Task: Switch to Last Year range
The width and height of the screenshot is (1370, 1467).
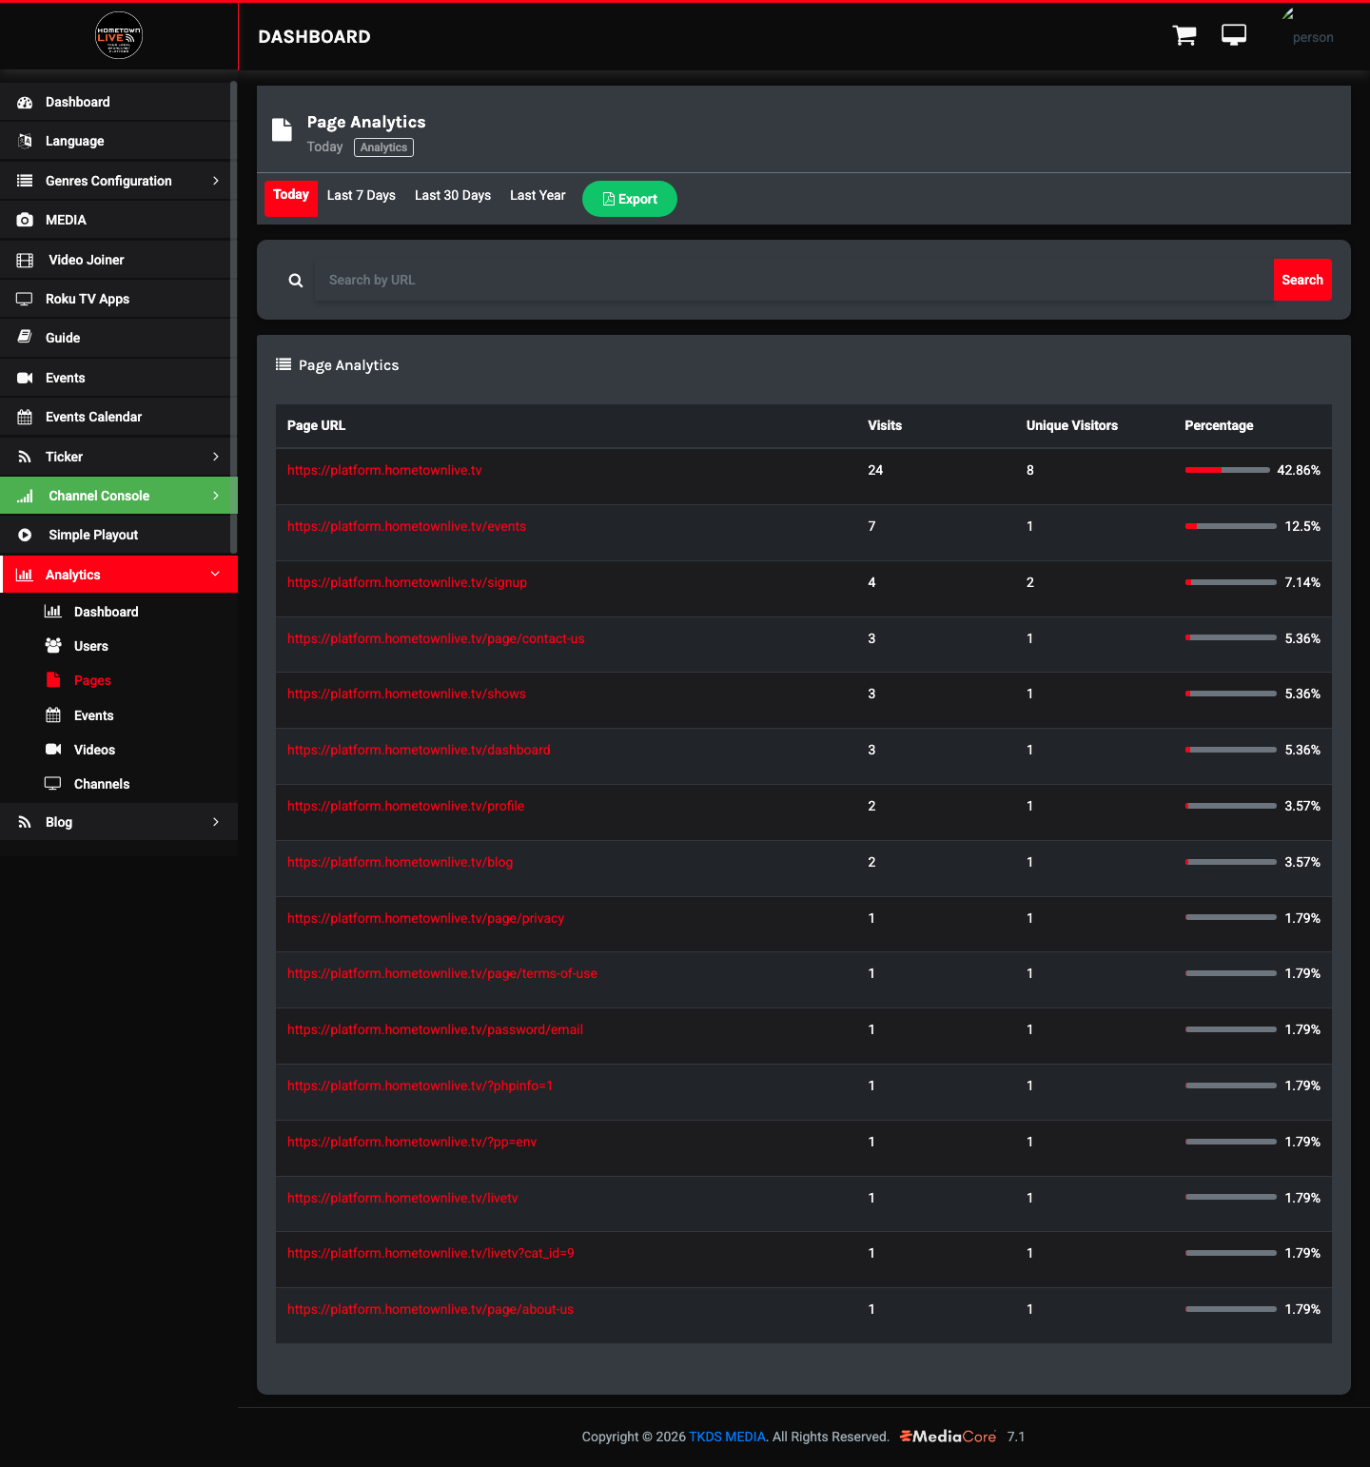Action: pos(538,195)
